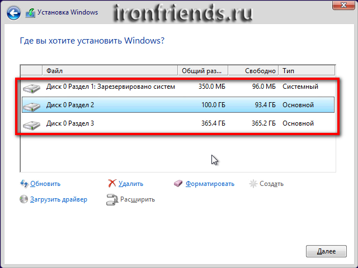Click the Загрузить драйвер disc icon
This screenshot has width=358, height=268.
click(x=24, y=199)
